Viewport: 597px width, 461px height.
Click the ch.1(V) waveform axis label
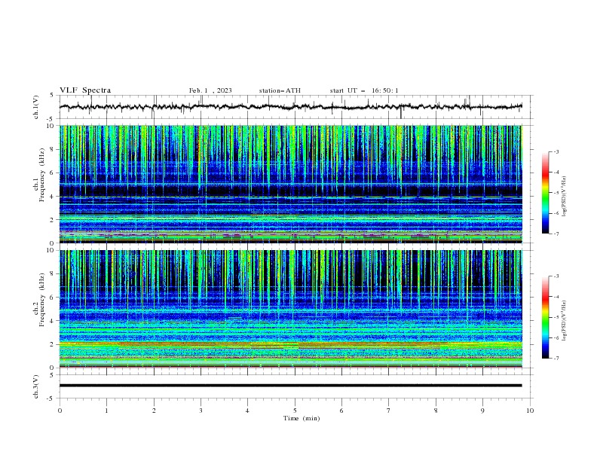click(36, 107)
